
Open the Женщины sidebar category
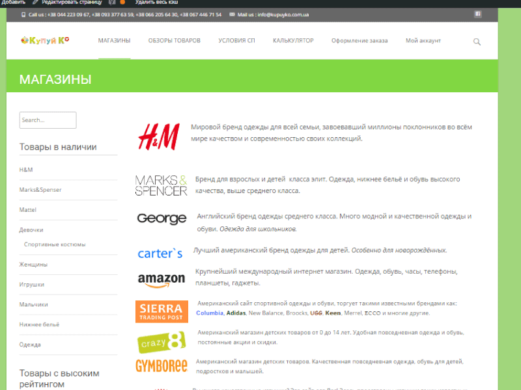coord(33,265)
